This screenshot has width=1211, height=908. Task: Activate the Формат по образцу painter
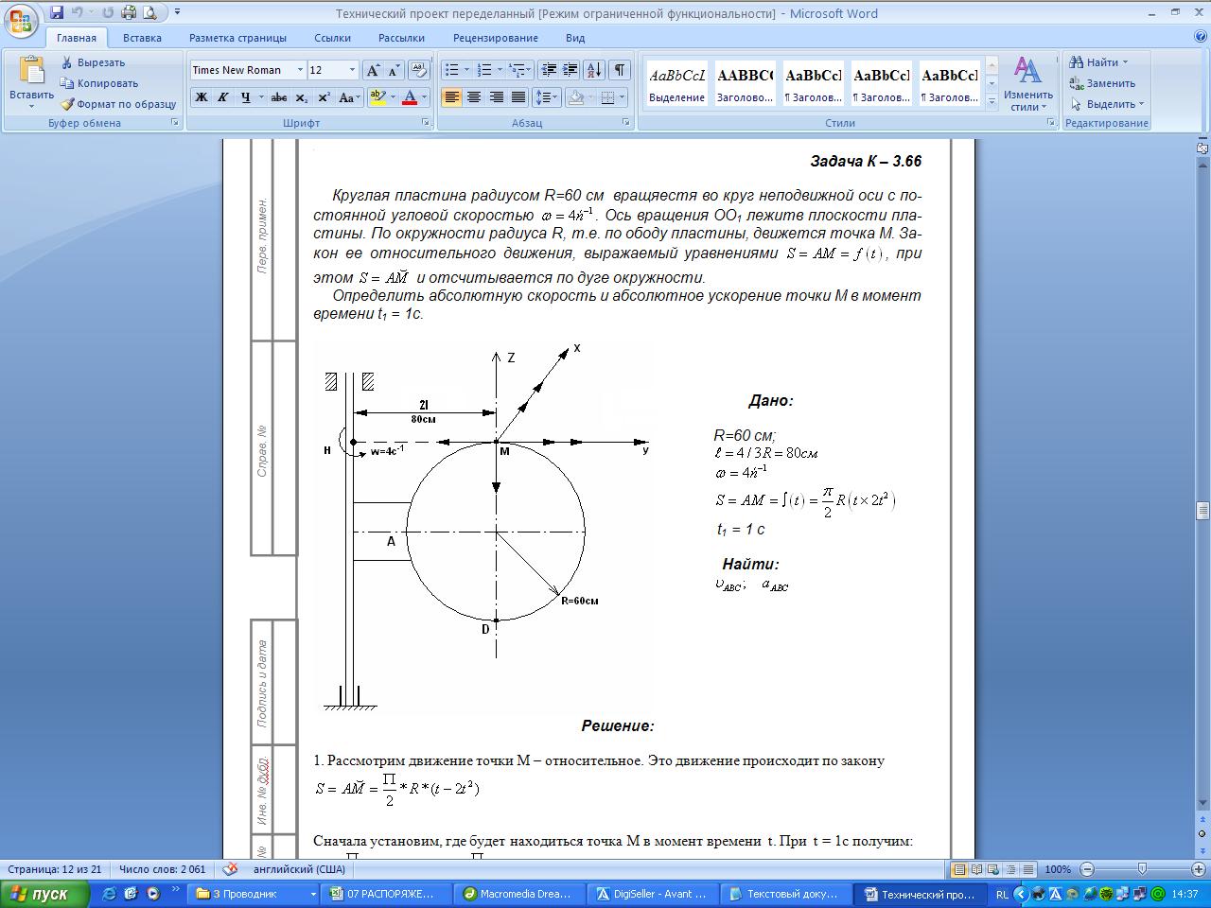tap(118, 104)
